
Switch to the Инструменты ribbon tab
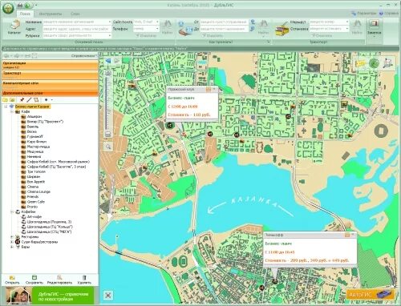coord(51,14)
